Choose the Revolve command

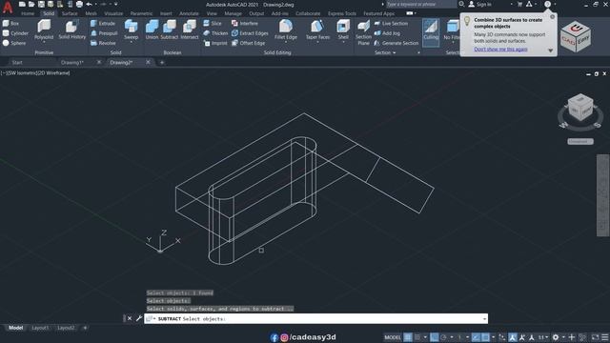(103, 43)
